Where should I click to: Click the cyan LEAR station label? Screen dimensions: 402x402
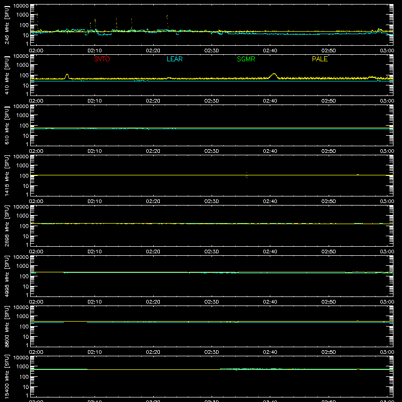pyautogui.click(x=174, y=59)
